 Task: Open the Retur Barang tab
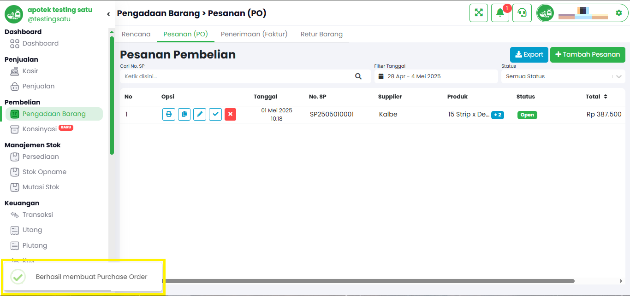321,34
